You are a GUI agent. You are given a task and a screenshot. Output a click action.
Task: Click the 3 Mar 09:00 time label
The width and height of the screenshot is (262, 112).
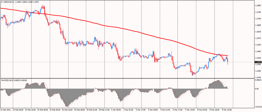153,110
